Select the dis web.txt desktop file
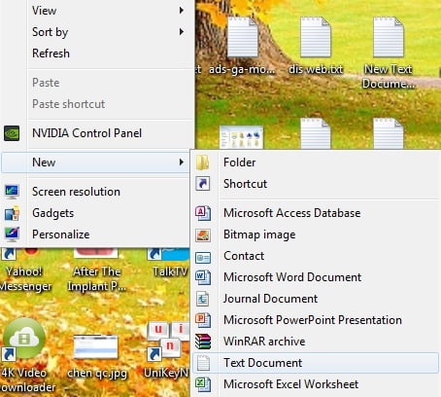 pyautogui.click(x=316, y=46)
